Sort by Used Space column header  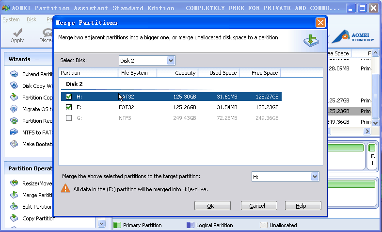pyautogui.click(x=219, y=73)
